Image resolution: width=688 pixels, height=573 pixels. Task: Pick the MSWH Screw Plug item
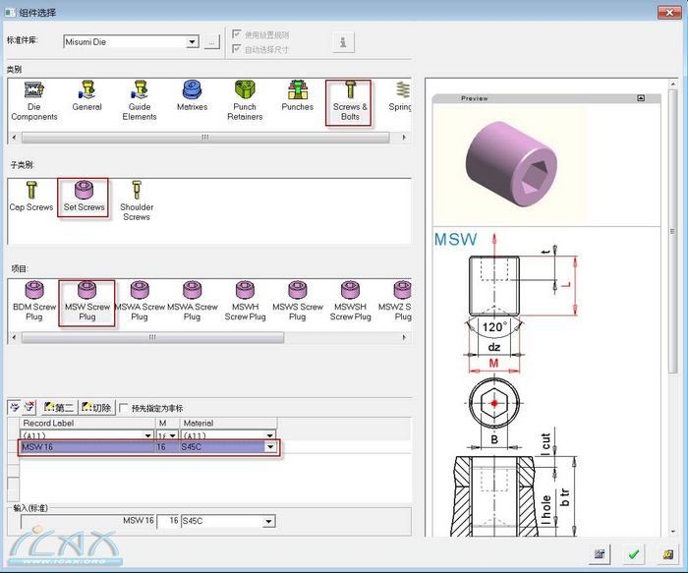click(245, 302)
